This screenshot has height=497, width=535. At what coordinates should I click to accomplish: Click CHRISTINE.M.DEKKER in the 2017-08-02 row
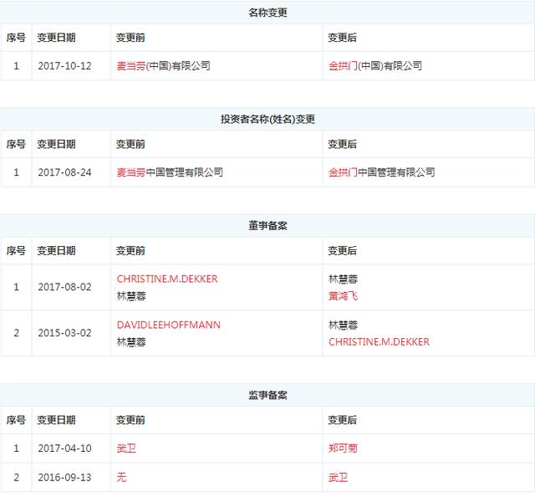tap(167, 279)
